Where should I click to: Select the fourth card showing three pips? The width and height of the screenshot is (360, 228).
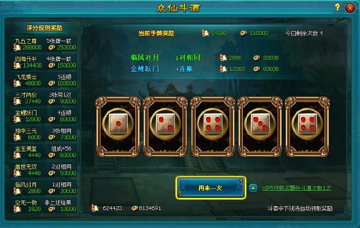[x=260, y=127]
